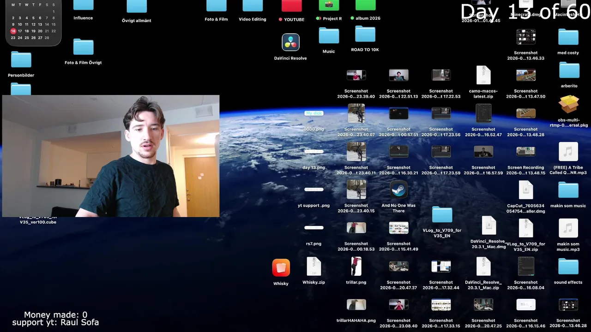Select the Whisky app icon
The width and height of the screenshot is (591, 332).
pyautogui.click(x=281, y=267)
